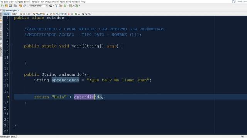Click the args parameter in main

(x=112, y=46)
